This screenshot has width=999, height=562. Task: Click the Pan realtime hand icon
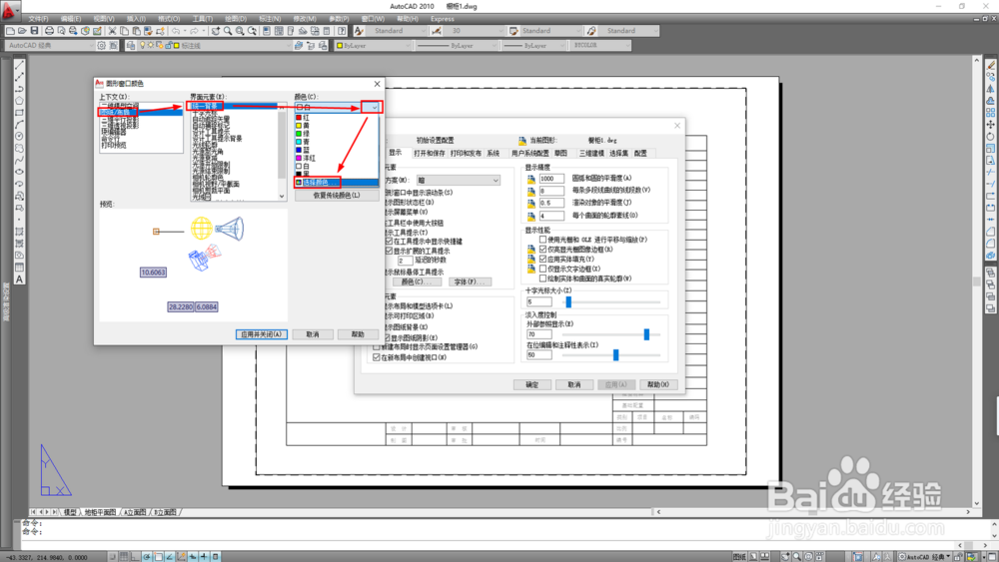tap(216, 31)
